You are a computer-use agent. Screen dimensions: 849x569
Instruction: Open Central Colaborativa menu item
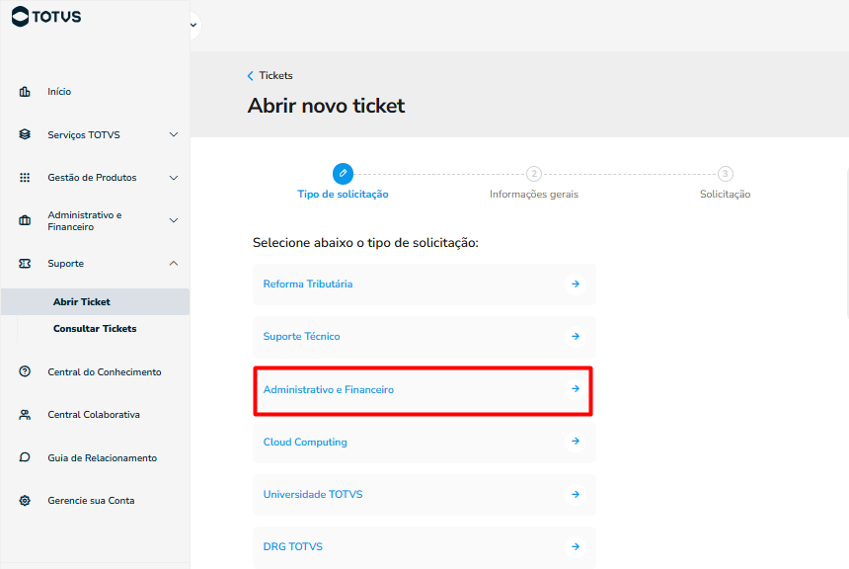pos(96,415)
